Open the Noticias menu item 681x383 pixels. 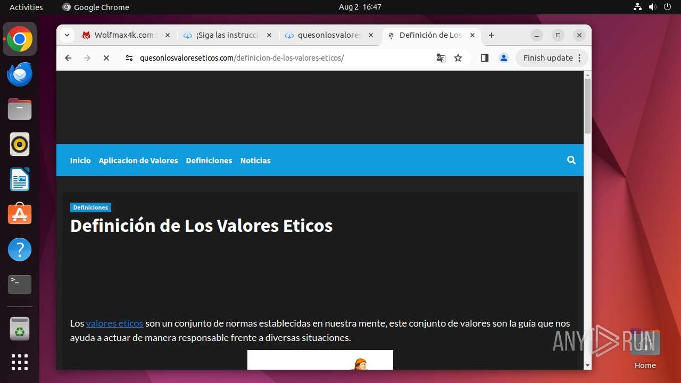coord(255,160)
